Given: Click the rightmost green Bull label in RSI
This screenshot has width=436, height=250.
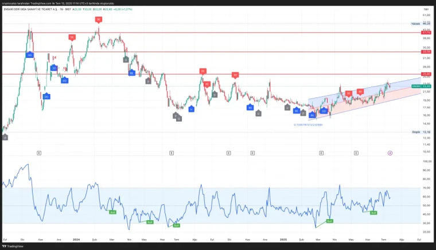Looking at the screenshot, I should point(373,213).
